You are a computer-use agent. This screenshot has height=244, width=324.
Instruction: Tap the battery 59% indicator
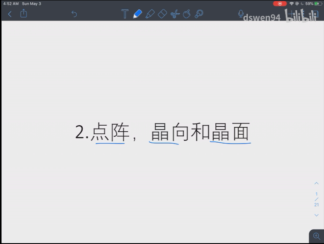pyautogui.click(x=313, y=3)
